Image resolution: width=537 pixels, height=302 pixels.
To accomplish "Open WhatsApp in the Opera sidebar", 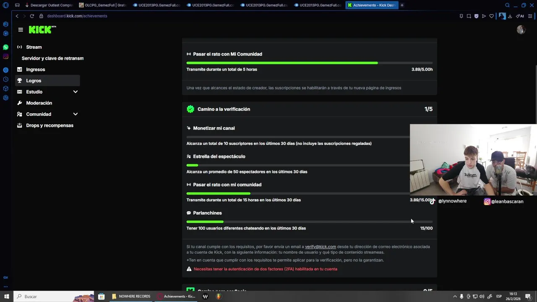I will pos(5,47).
